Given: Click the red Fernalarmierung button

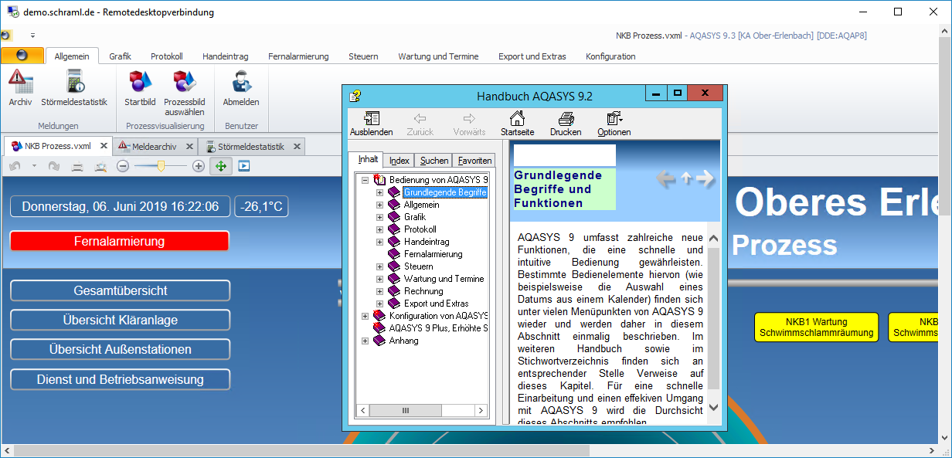Looking at the screenshot, I should (x=120, y=241).
